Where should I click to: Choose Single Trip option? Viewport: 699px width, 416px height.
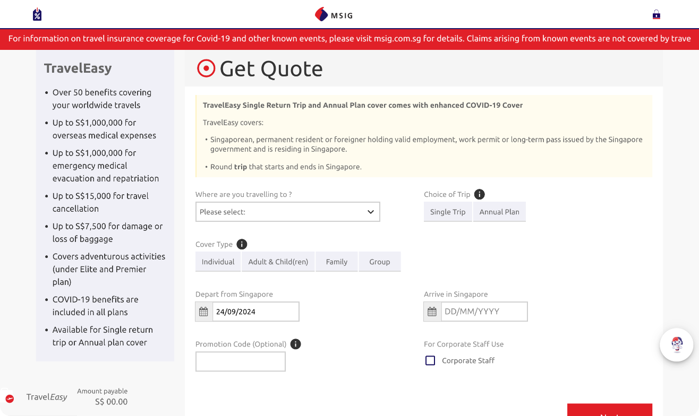click(x=448, y=212)
